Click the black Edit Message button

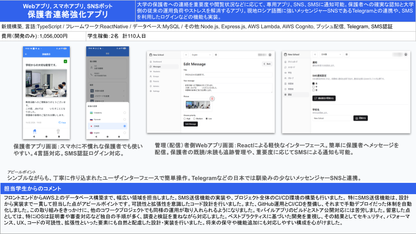191,124
